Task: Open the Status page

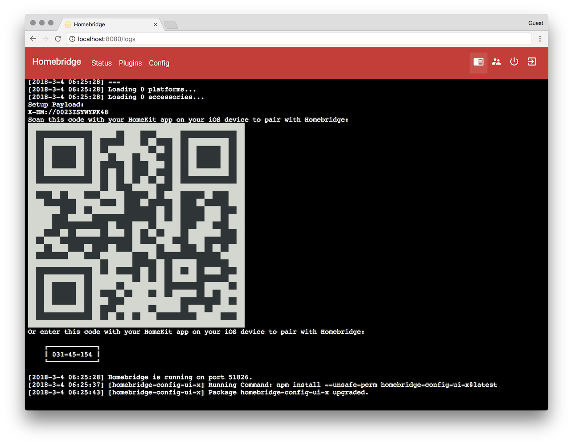Action: (x=102, y=63)
